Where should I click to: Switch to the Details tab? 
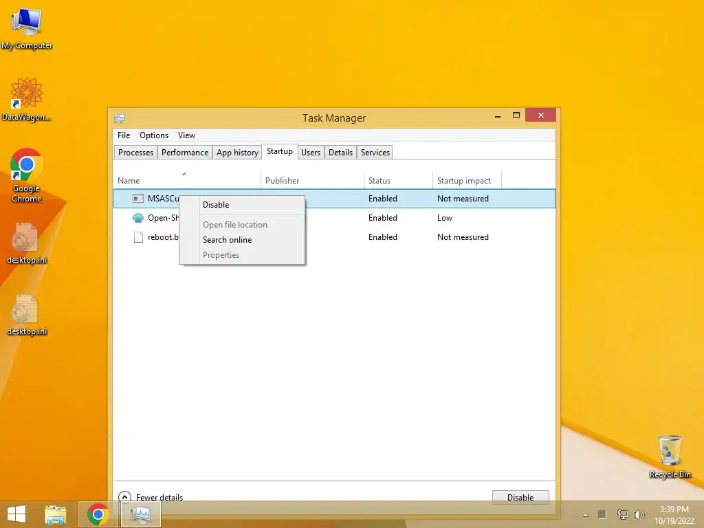click(x=340, y=152)
